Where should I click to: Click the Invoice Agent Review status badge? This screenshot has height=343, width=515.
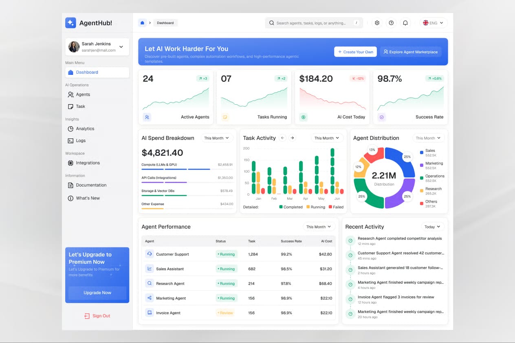tap(226, 313)
